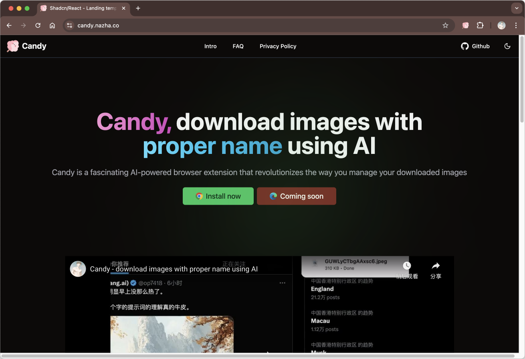Viewport: 525px width, 359px height.
Task: Open the FAQ navigation link
Action: click(238, 46)
